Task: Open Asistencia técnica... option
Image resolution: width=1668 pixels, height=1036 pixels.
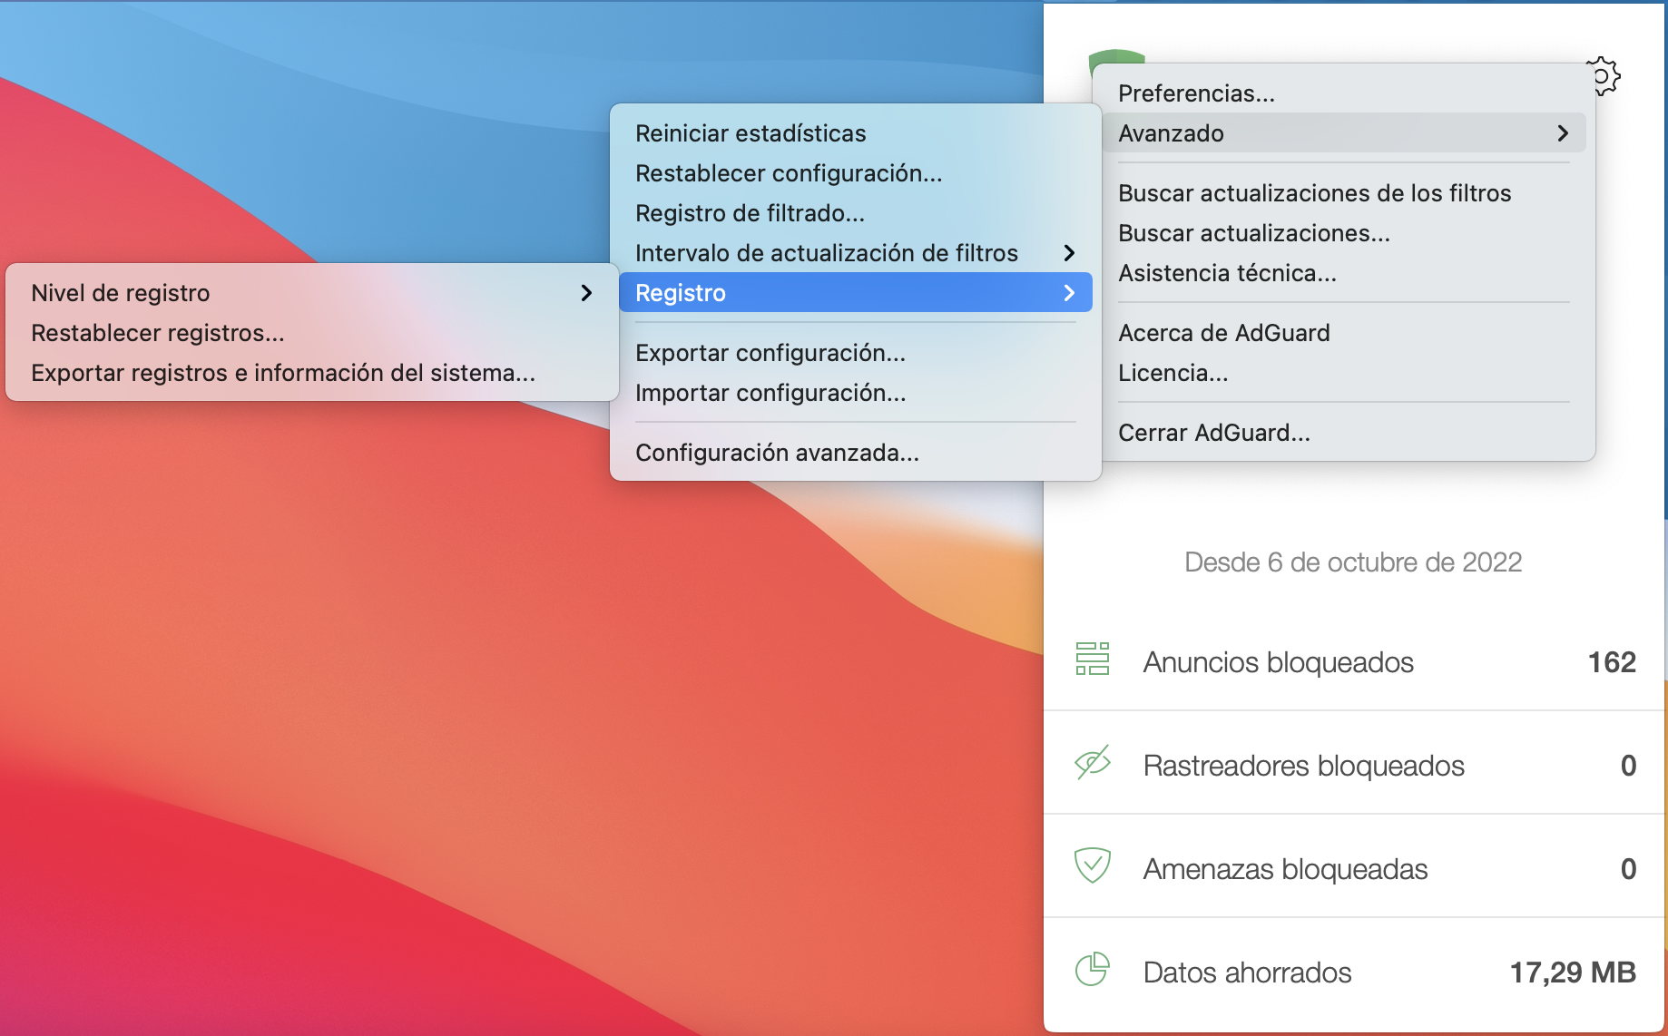Action: [1343, 273]
